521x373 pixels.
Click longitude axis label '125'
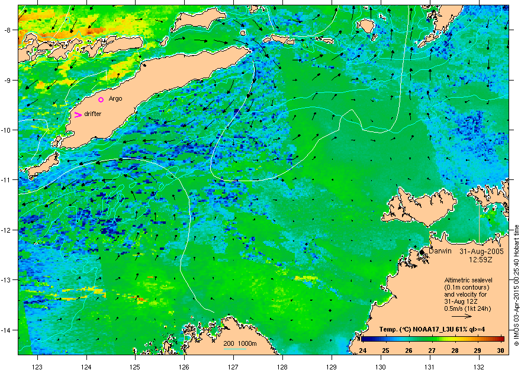point(135,367)
